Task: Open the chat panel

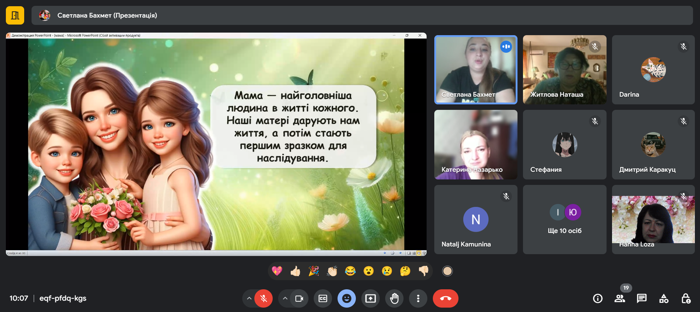Action: (642, 298)
